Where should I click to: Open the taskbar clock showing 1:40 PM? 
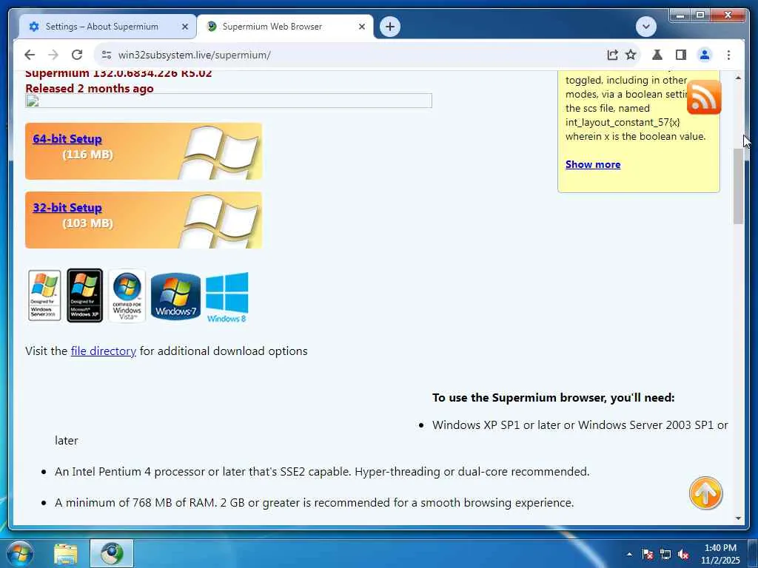pyautogui.click(x=720, y=554)
